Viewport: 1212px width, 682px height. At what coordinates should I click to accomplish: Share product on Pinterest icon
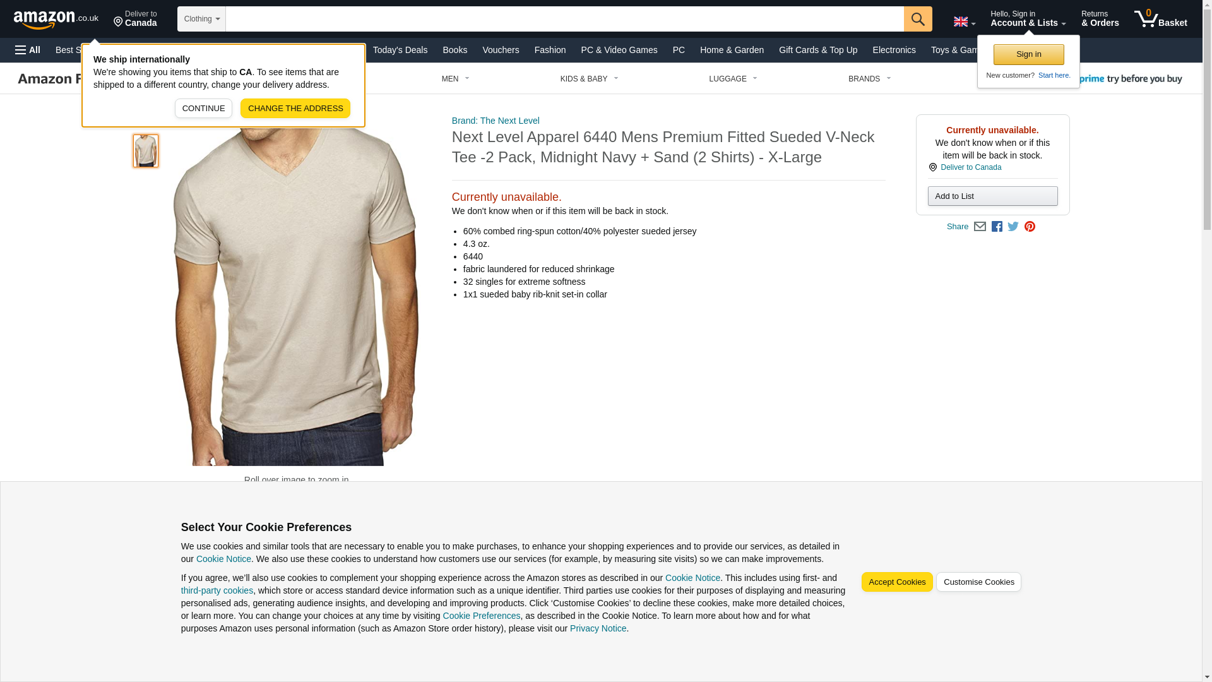pos(1030,227)
